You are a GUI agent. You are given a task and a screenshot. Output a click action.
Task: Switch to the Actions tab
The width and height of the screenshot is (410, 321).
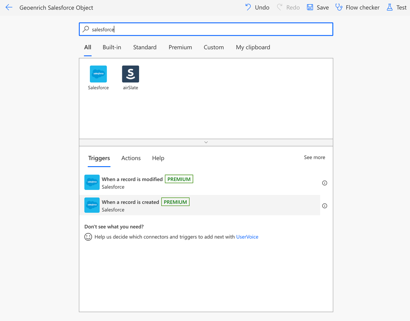(x=131, y=158)
